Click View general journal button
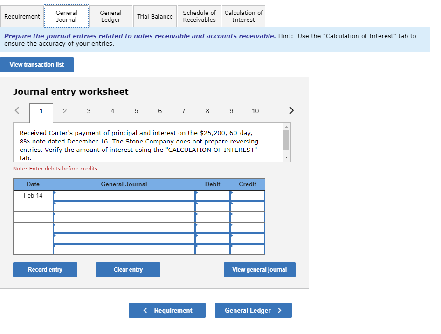Screen dimensions: 441x334 pos(259,270)
